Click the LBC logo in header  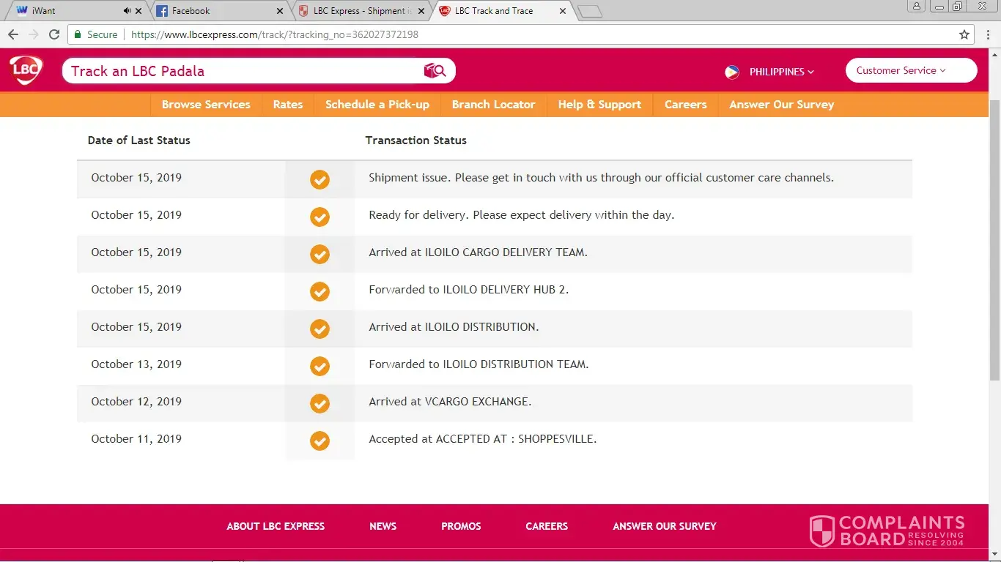tap(26, 71)
